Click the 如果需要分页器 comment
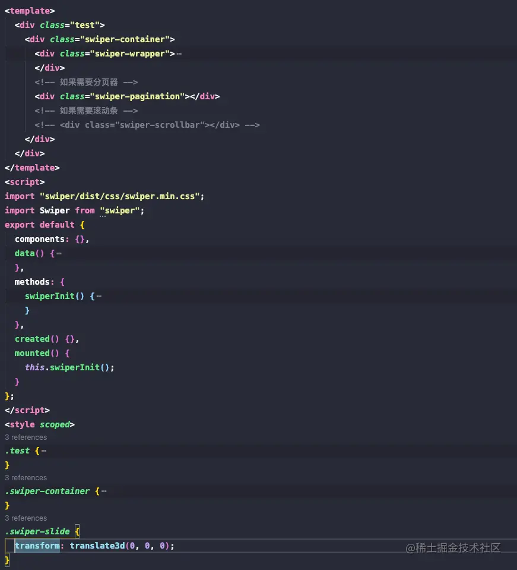This screenshot has height=570, width=517. pyautogui.click(x=86, y=82)
